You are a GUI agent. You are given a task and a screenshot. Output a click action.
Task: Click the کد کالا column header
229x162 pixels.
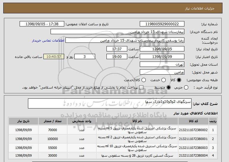point(193,121)
